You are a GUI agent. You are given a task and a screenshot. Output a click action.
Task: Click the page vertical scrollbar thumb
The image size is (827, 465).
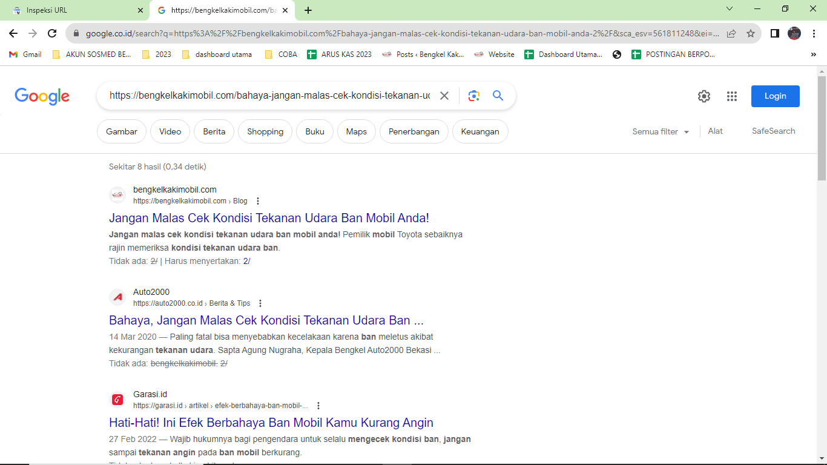[x=822, y=128]
